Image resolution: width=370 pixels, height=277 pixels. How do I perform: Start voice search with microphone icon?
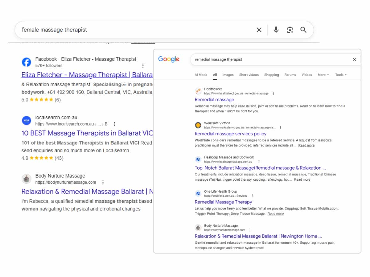[x=276, y=30]
